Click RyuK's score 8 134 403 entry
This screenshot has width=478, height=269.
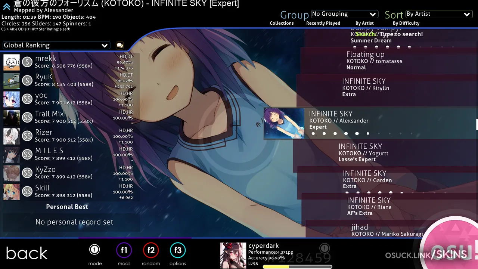tap(71, 81)
